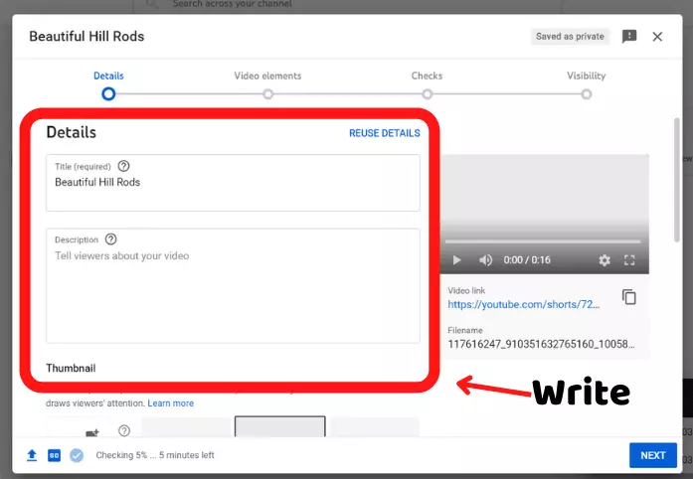Open video player settings gear
The height and width of the screenshot is (479, 693).
pos(605,260)
